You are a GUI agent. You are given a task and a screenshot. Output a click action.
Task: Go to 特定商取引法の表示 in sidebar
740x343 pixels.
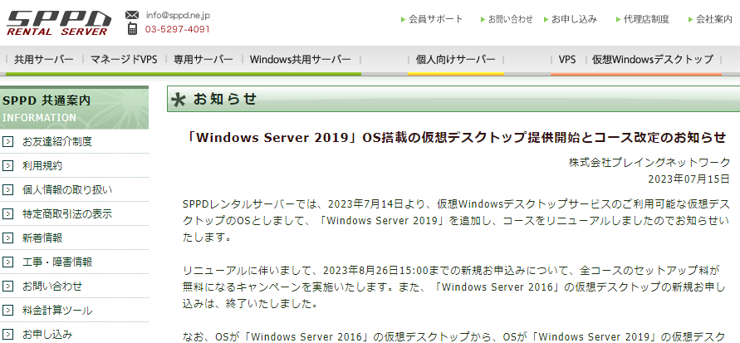(x=67, y=213)
